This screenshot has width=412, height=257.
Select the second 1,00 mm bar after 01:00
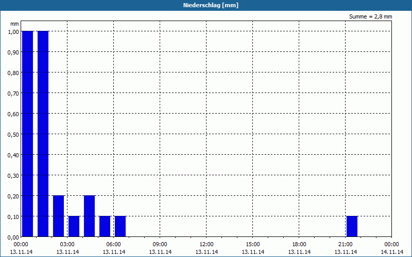(x=43, y=134)
